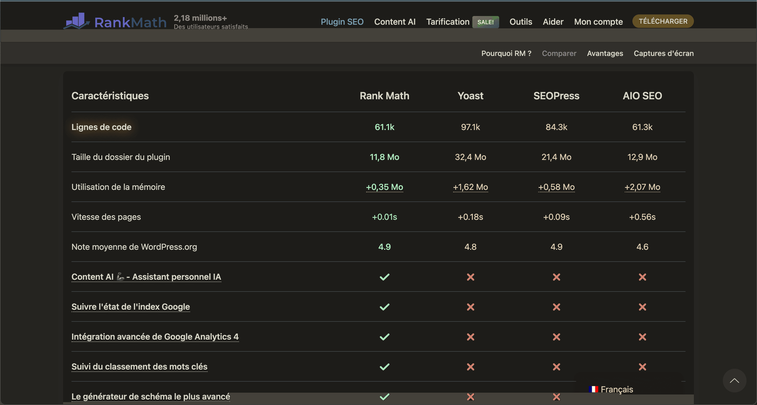Jump to Avantages section
Screen dimensions: 757x405
coord(605,53)
